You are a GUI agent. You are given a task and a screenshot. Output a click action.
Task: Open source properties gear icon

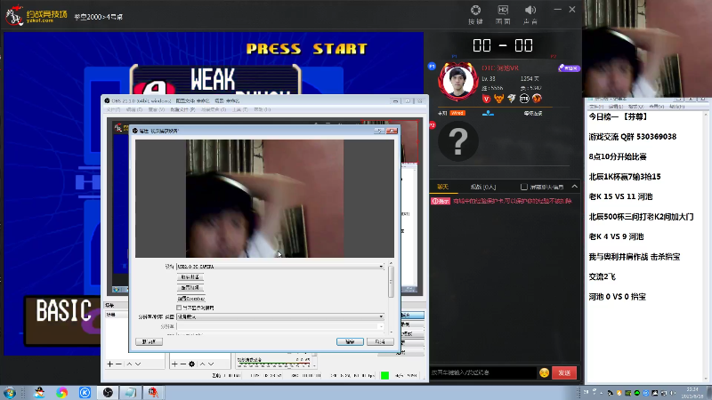point(191,364)
